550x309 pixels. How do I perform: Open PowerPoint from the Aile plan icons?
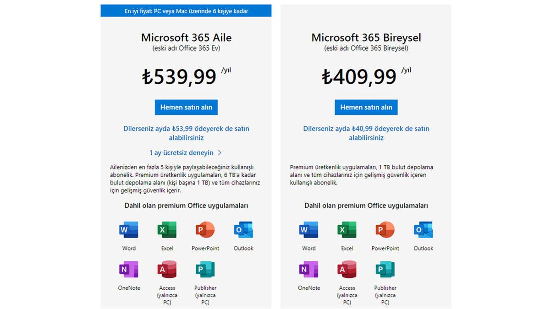point(205,230)
